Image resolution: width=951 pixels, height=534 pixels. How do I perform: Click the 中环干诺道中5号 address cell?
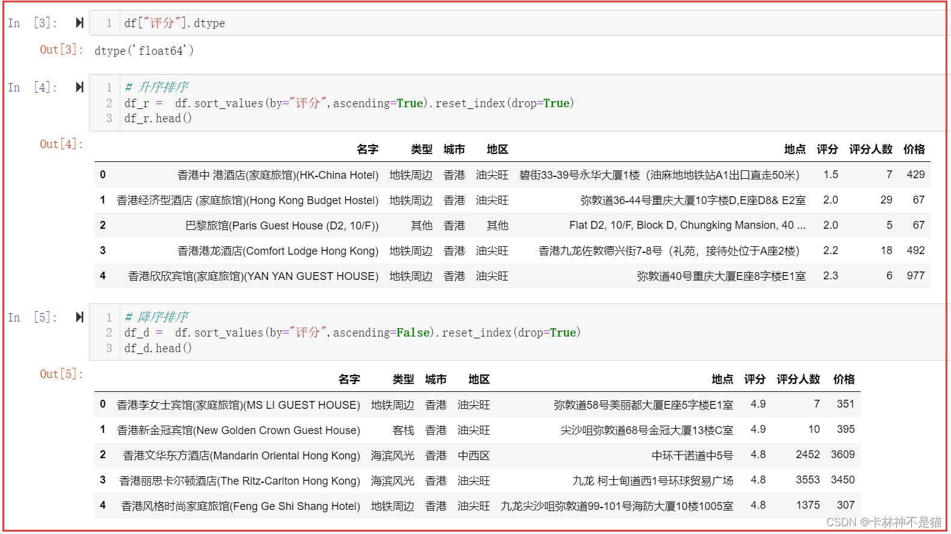[x=692, y=456]
